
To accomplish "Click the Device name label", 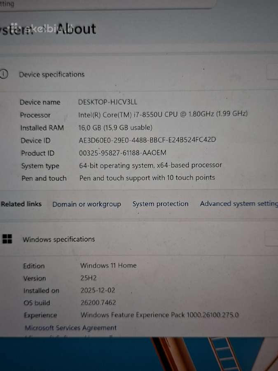I will pos(40,103).
